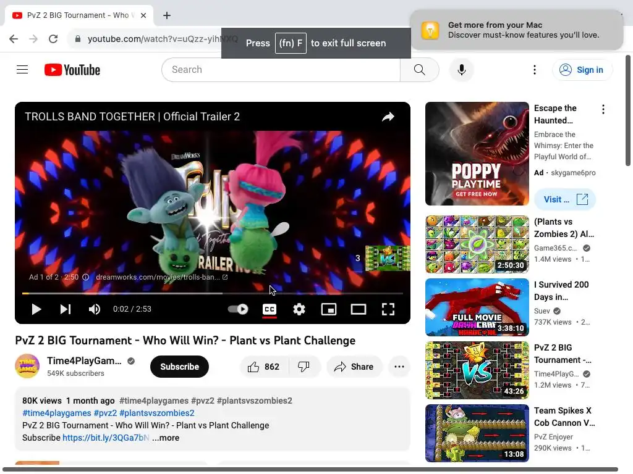Open Poppy Playtime ad thumbnail

(477, 154)
